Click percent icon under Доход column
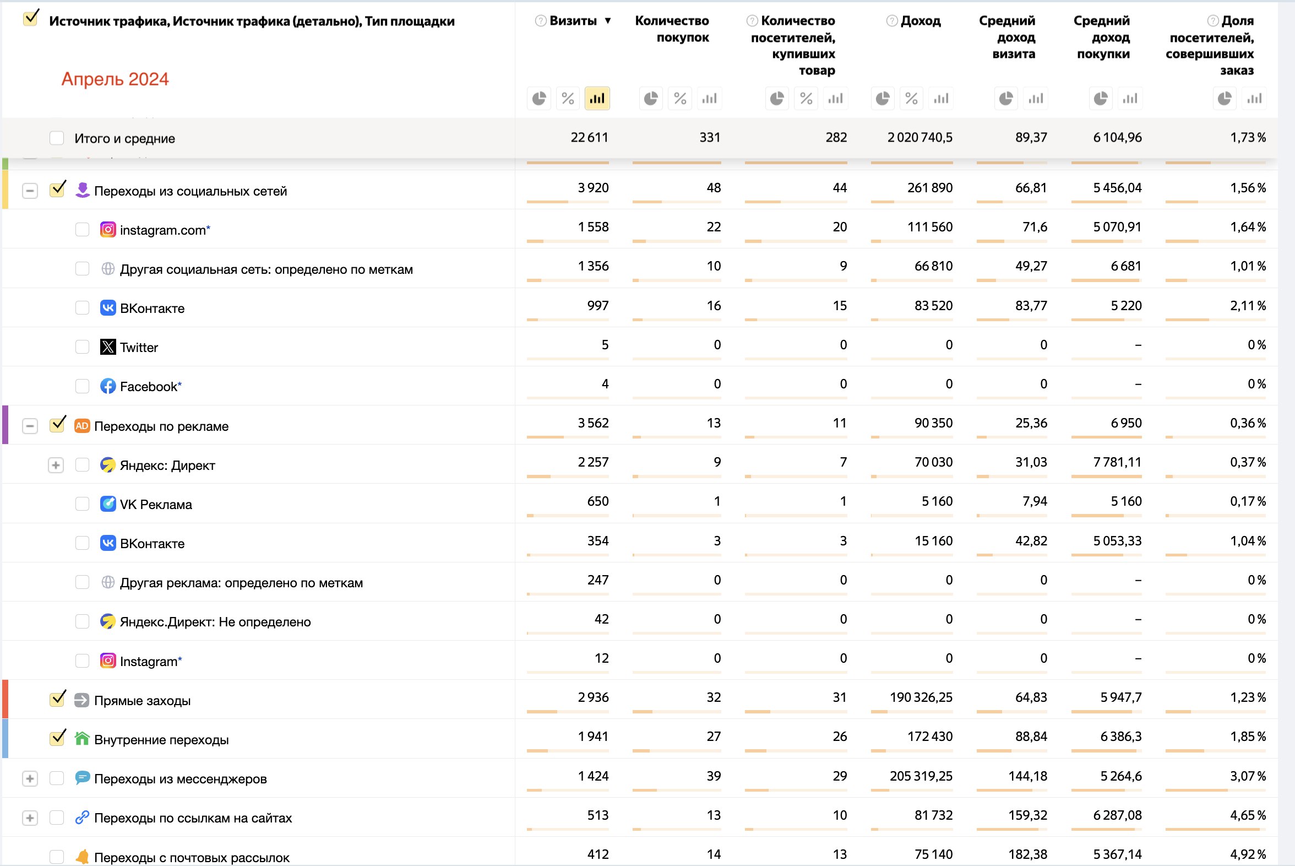 [x=911, y=98]
